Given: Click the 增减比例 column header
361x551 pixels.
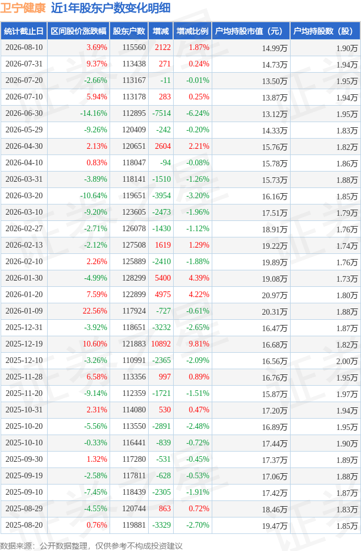Looking at the screenshot, I should point(192,31).
